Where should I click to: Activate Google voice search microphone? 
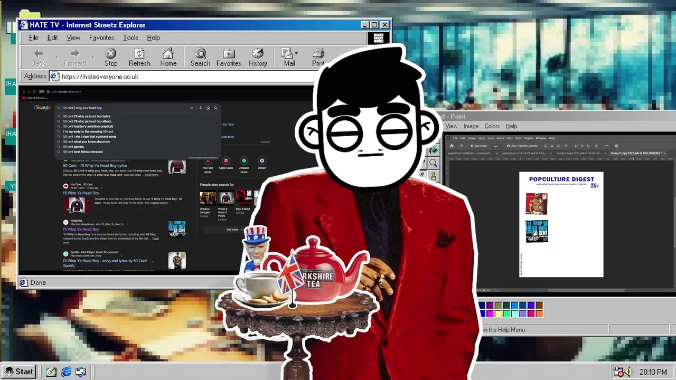point(201,108)
